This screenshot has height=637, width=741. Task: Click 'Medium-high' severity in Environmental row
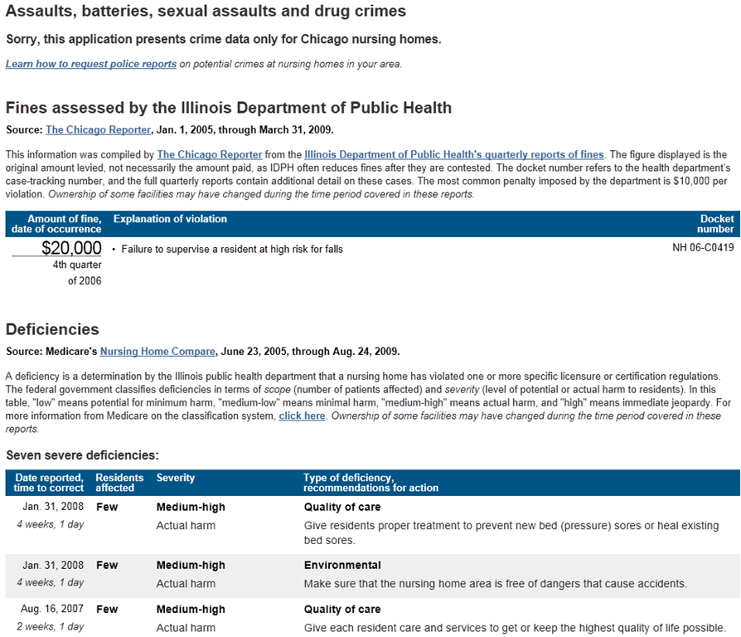(191, 565)
